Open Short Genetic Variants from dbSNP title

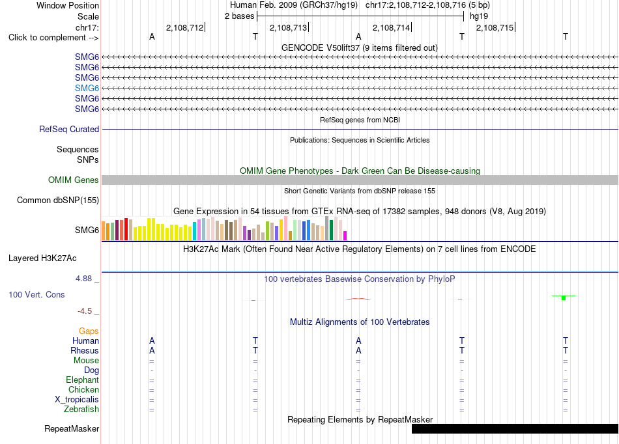click(x=360, y=191)
